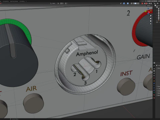Open the viewport shading options dropdown

(140, 3)
